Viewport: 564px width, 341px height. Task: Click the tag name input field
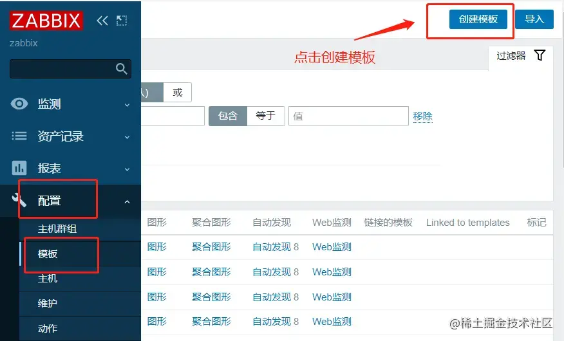[173, 116]
